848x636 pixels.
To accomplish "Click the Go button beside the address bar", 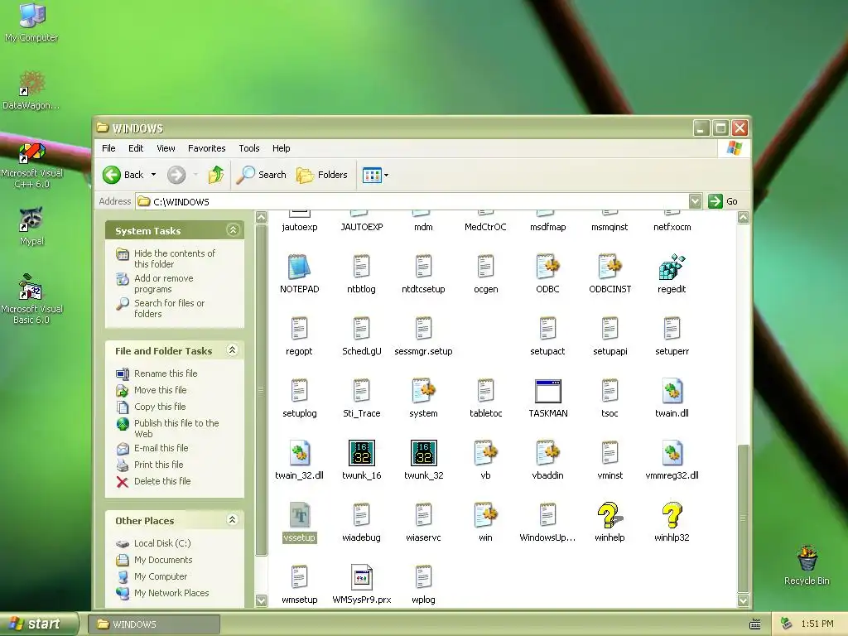I will (723, 201).
